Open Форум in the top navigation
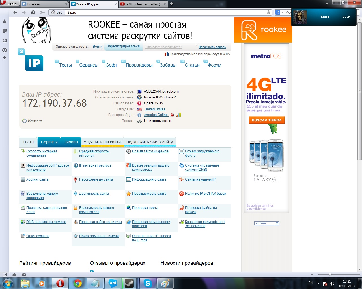This screenshot has width=362, height=289. 214,65
